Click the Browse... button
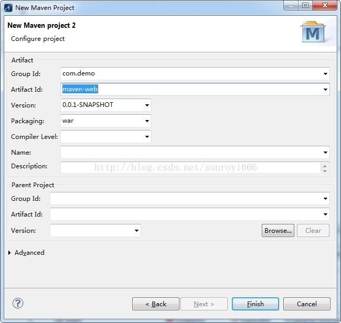 (x=278, y=230)
